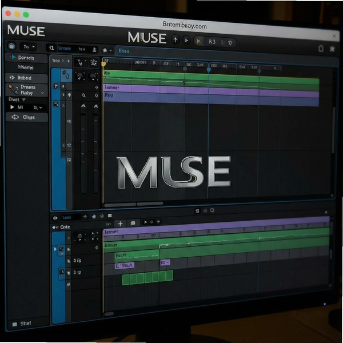Click the camera tab in the lower editor
343x343 pixels.
point(133,223)
